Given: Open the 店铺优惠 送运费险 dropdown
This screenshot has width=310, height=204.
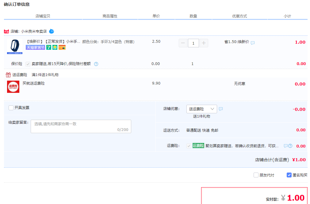Looking at the screenshot, I should [x=202, y=109].
